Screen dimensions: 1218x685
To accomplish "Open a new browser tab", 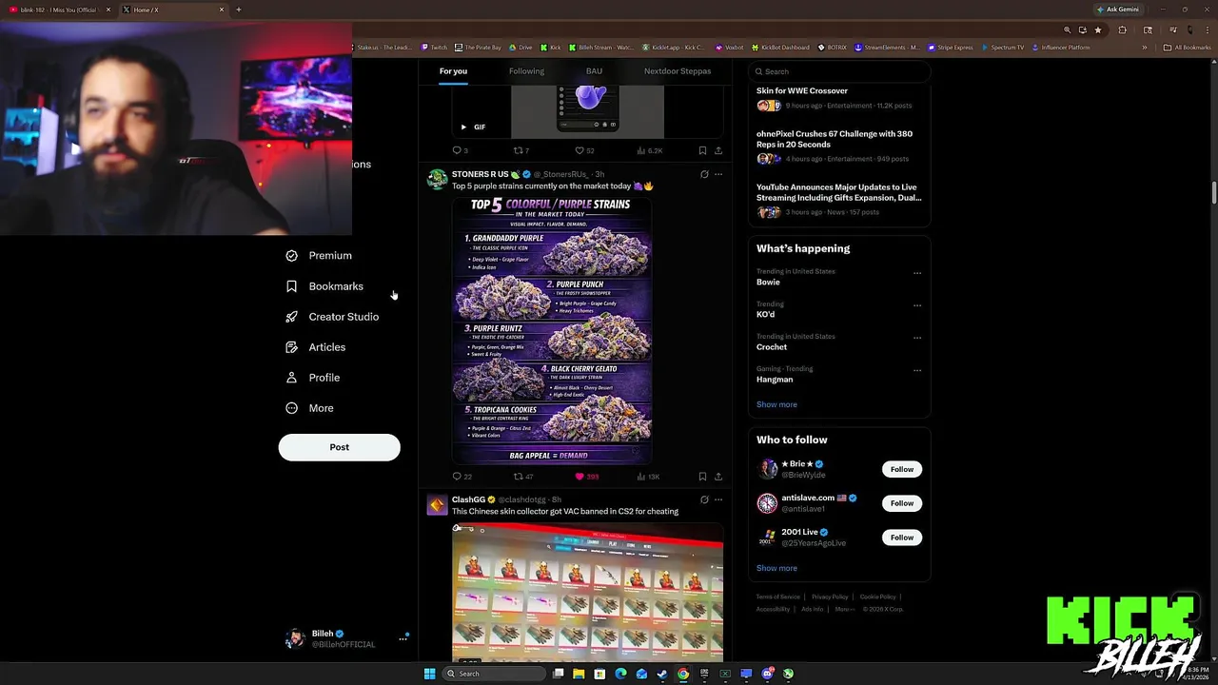I will [238, 10].
